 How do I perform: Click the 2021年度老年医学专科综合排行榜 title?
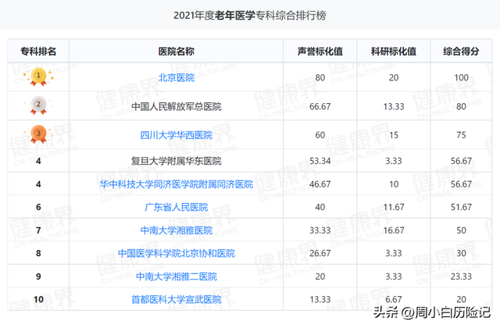250,16
